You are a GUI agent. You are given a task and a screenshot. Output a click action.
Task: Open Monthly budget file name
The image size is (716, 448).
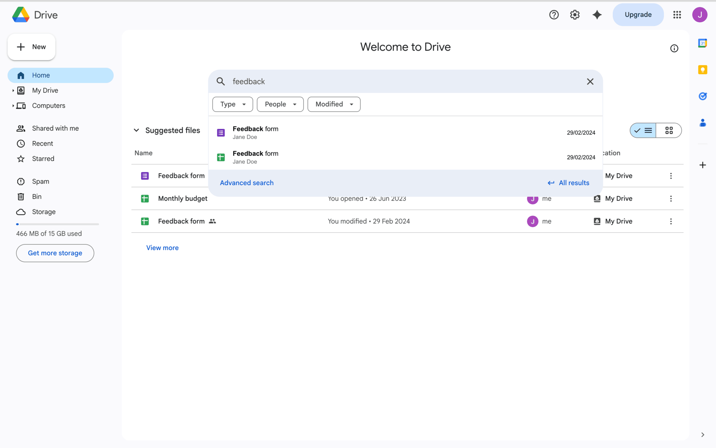point(183,199)
